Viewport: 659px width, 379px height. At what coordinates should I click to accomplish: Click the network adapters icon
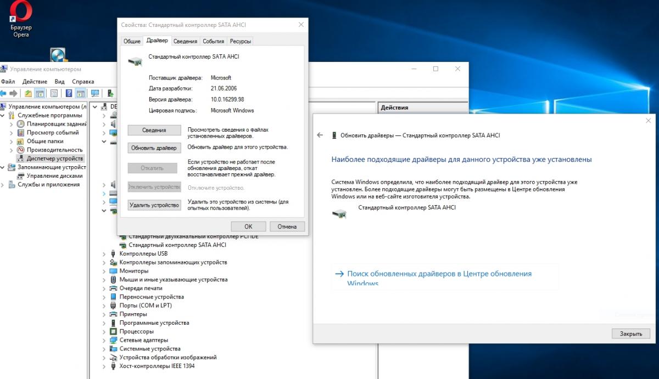(114, 340)
